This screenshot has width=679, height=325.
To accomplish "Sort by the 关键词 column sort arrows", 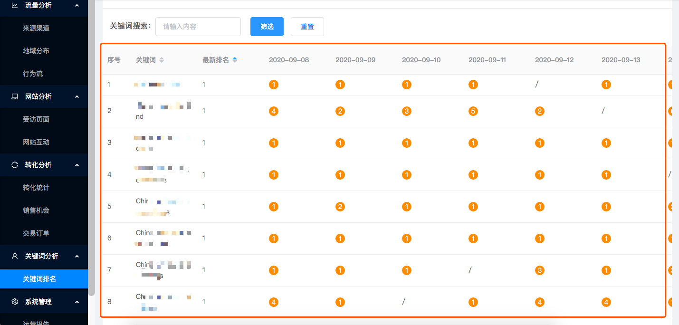I will point(162,60).
